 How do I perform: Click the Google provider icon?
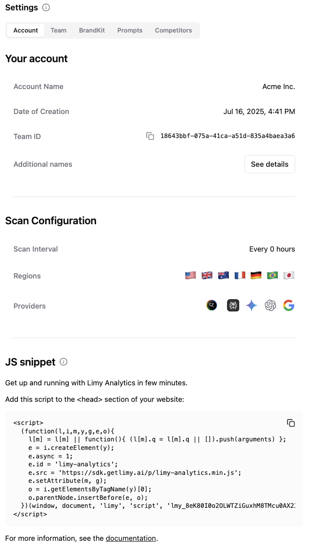pyautogui.click(x=289, y=306)
